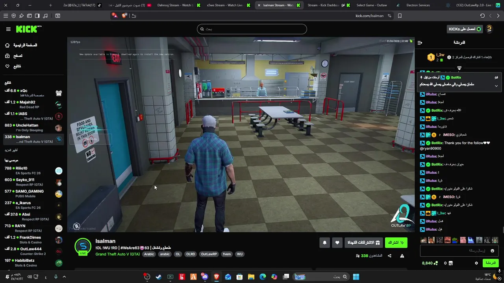Open the emoji picker in chat
The image size is (504, 283).
493,251
